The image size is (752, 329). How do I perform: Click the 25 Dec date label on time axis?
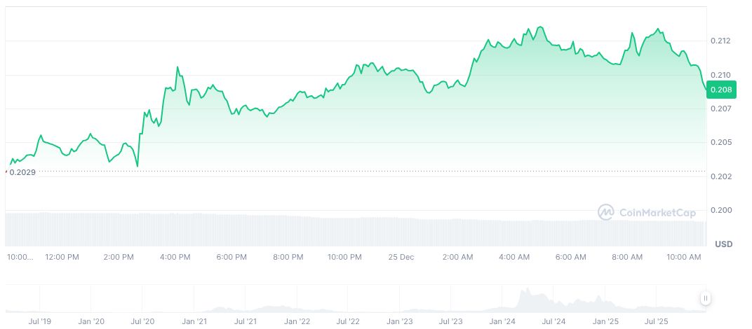click(401, 257)
